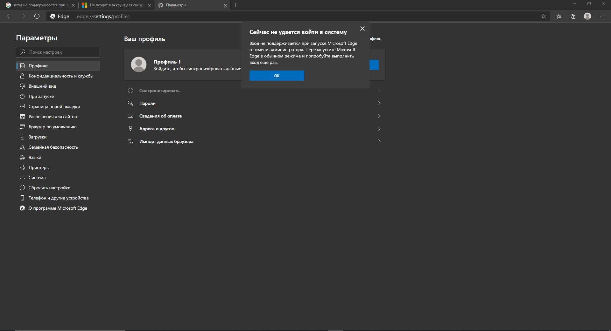Click the Edge logo in address bar
Viewport: 611px width, 331px height.
click(53, 16)
